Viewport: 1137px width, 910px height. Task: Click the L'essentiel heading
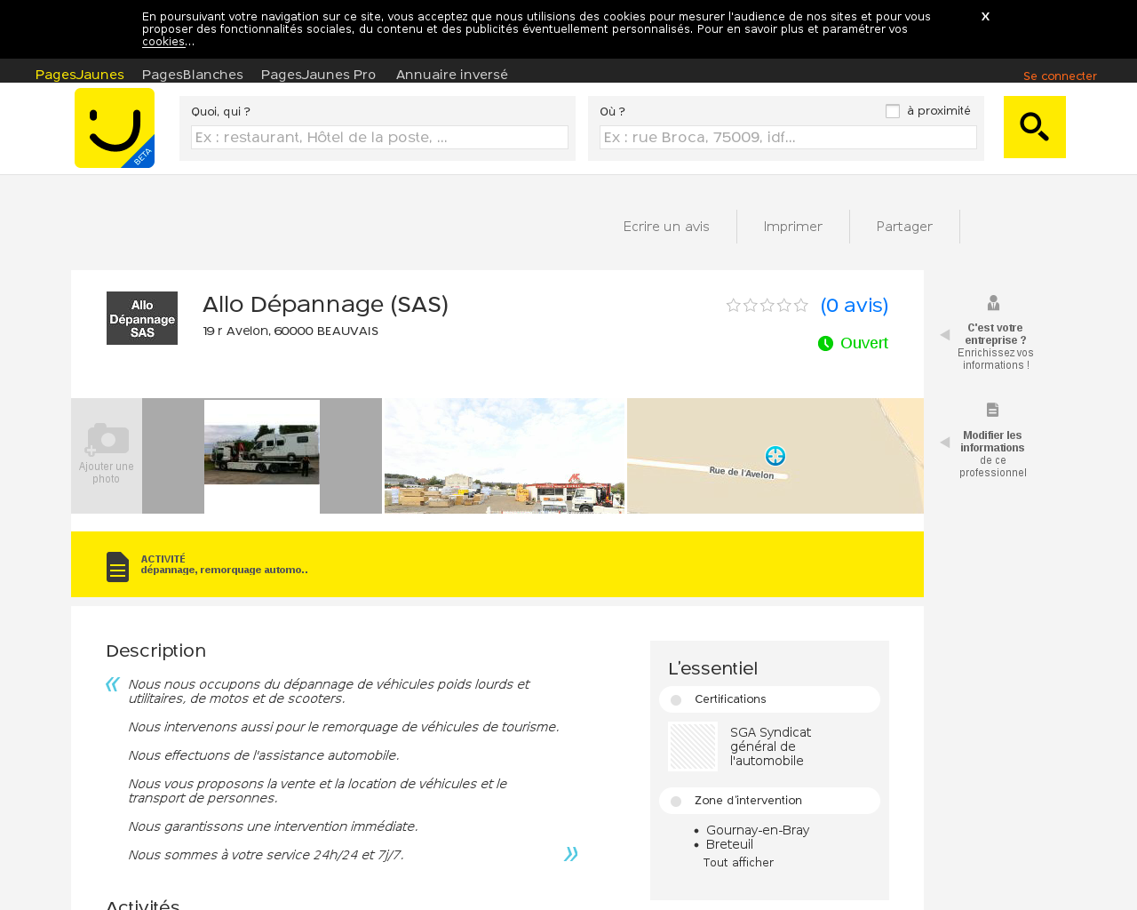(712, 668)
